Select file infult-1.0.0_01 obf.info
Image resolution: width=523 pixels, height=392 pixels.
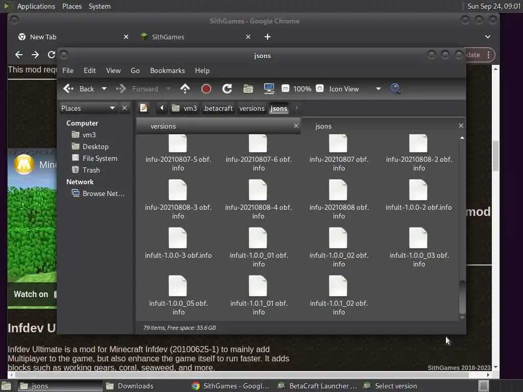coord(258,248)
